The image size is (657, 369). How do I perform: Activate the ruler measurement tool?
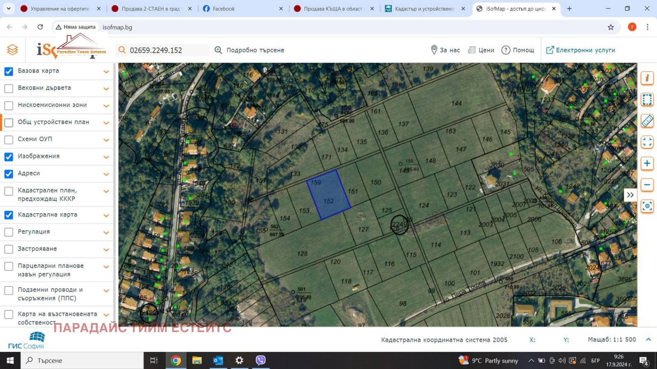[x=647, y=121]
